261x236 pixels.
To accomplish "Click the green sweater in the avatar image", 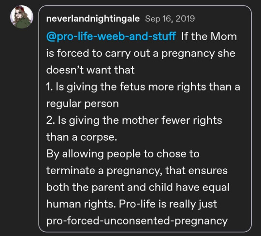I will pos(22,23).
